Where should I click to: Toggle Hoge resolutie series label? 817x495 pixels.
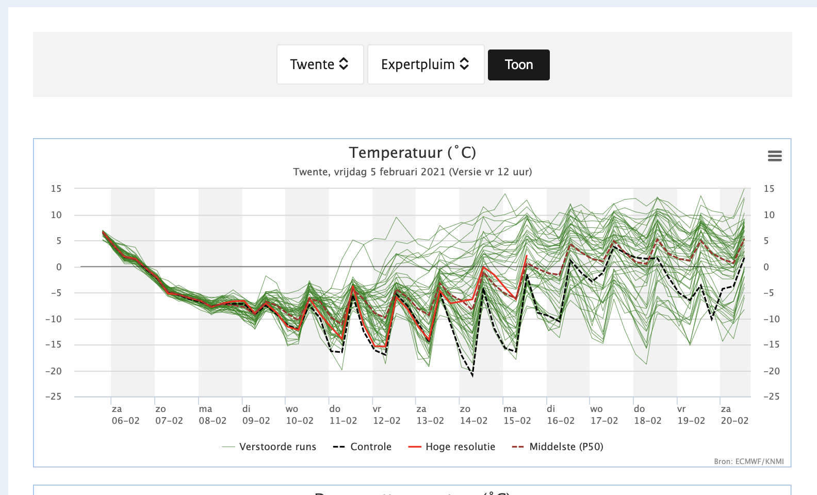click(x=460, y=447)
